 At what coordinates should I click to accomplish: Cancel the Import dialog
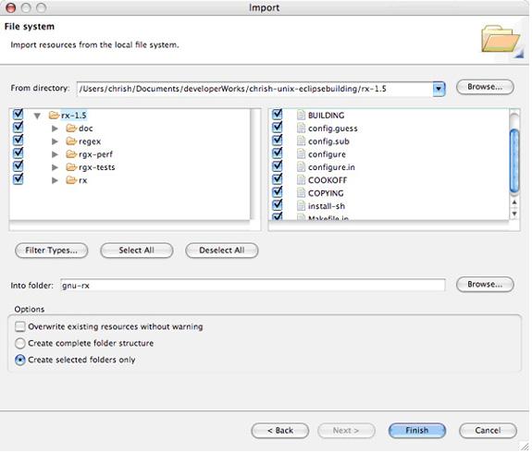click(x=488, y=431)
